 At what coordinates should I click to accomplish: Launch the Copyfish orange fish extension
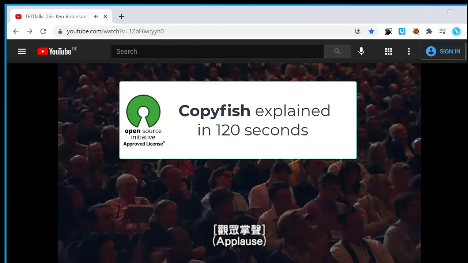(x=416, y=31)
